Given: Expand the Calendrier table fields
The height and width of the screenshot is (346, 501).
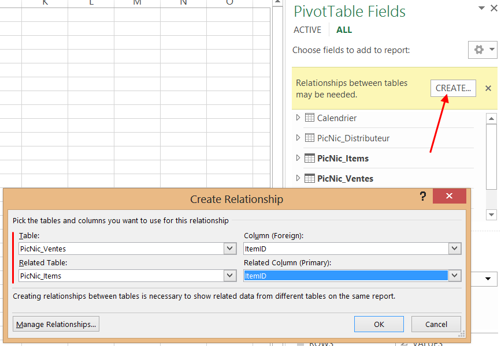Looking at the screenshot, I should click(298, 118).
